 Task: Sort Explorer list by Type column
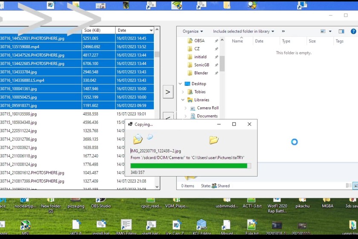pyautogui.click(x=286, y=41)
